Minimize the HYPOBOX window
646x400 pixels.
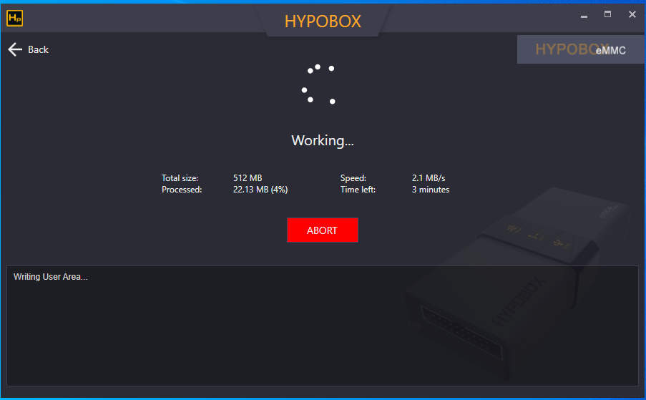click(584, 16)
